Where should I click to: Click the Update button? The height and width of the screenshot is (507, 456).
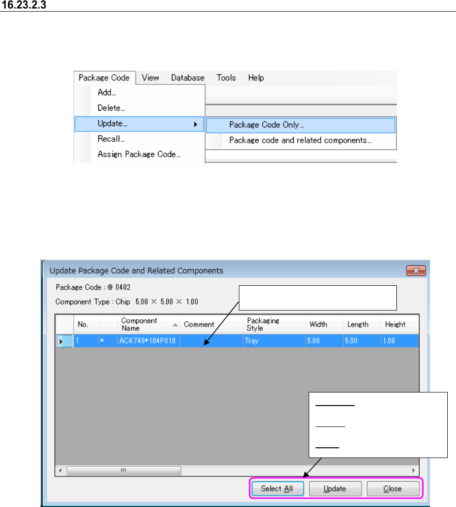tap(335, 489)
